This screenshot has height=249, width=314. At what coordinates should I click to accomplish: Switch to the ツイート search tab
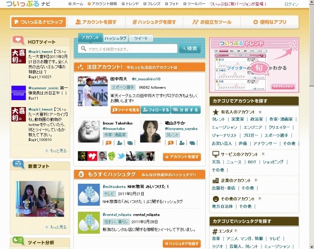(x=141, y=38)
